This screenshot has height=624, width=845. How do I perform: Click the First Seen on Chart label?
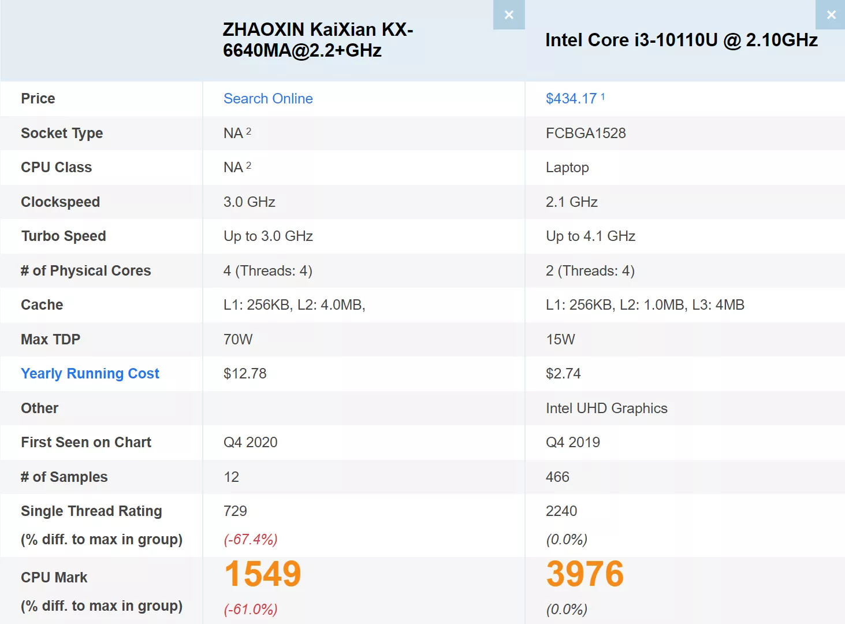coord(86,443)
